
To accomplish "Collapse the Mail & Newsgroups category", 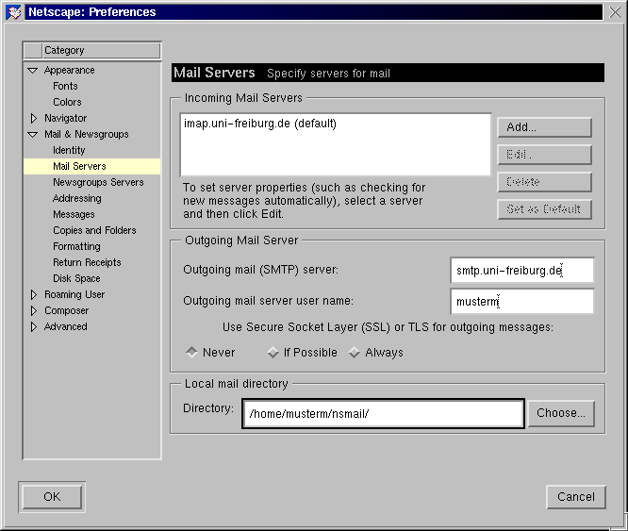I will [x=33, y=135].
